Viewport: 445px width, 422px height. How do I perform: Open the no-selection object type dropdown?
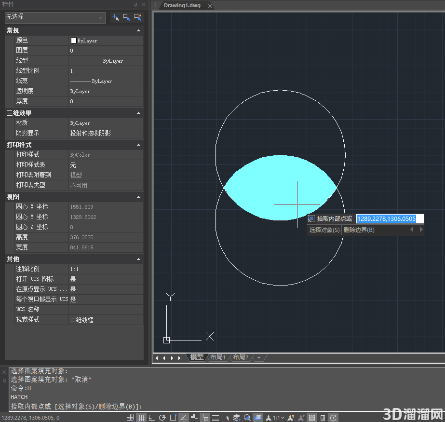pyautogui.click(x=55, y=17)
